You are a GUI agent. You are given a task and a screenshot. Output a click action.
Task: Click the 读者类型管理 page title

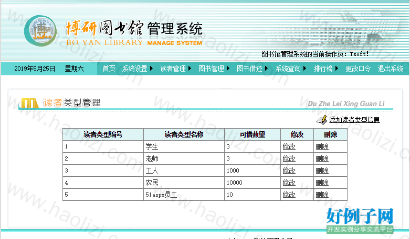(x=72, y=103)
